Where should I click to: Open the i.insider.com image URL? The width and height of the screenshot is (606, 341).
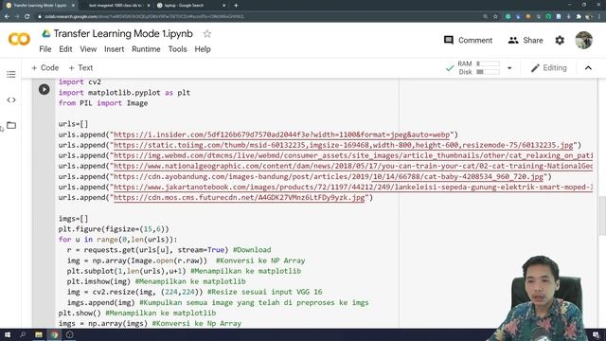tap(282, 135)
